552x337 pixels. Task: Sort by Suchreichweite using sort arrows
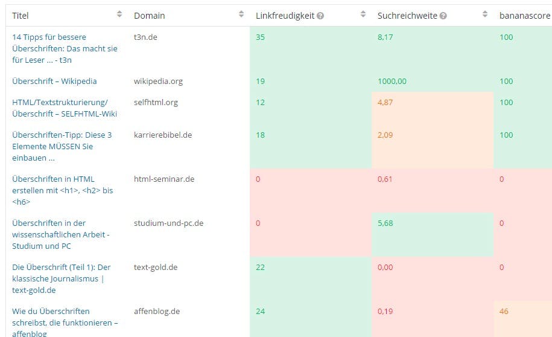point(485,14)
